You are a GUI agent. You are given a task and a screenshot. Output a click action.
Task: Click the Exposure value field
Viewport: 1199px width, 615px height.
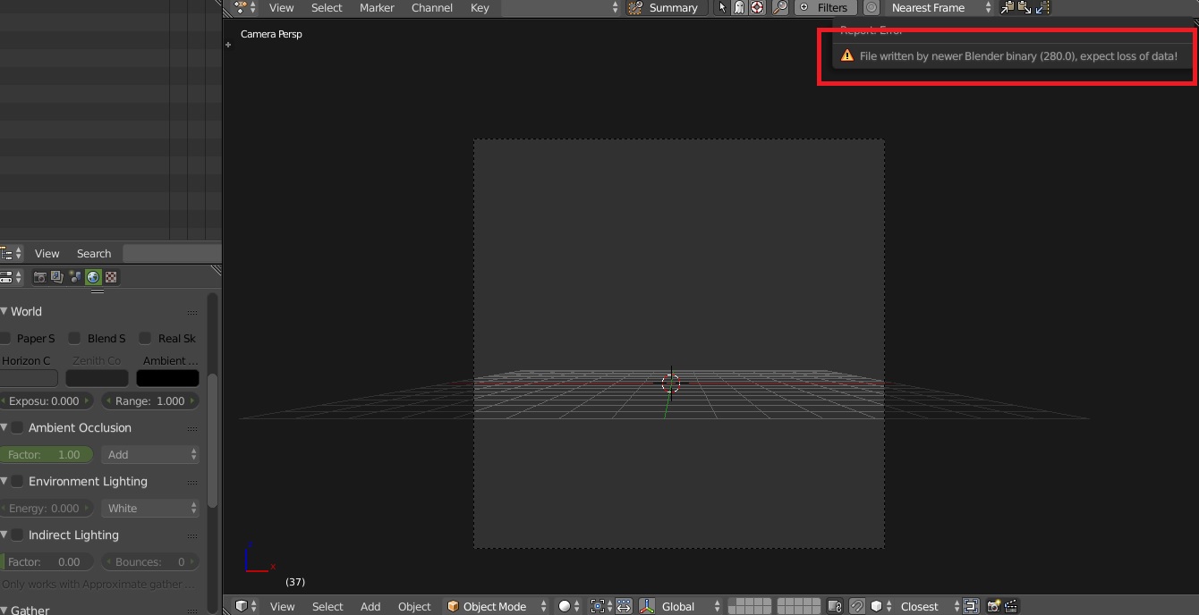[x=47, y=401]
